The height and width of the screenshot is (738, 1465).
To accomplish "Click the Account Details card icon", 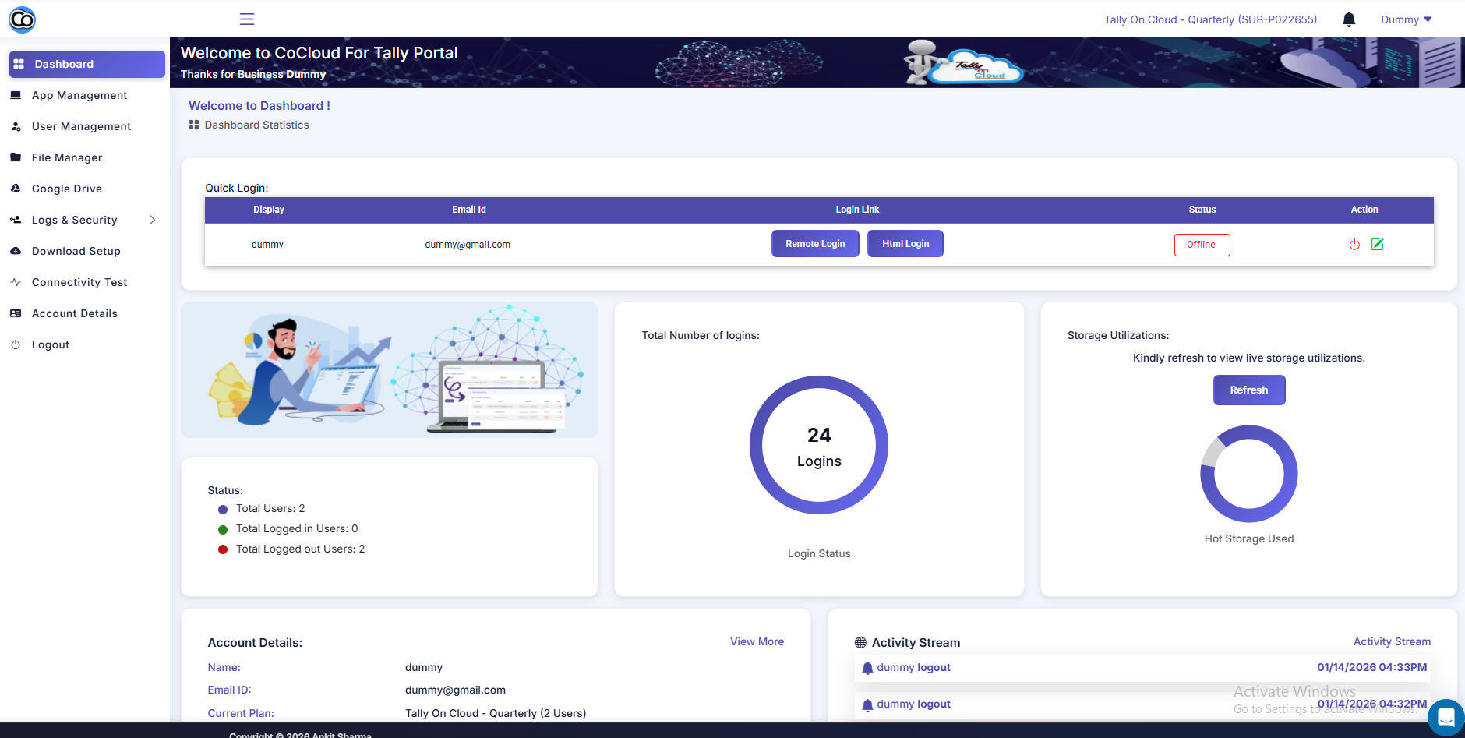I will (16, 313).
